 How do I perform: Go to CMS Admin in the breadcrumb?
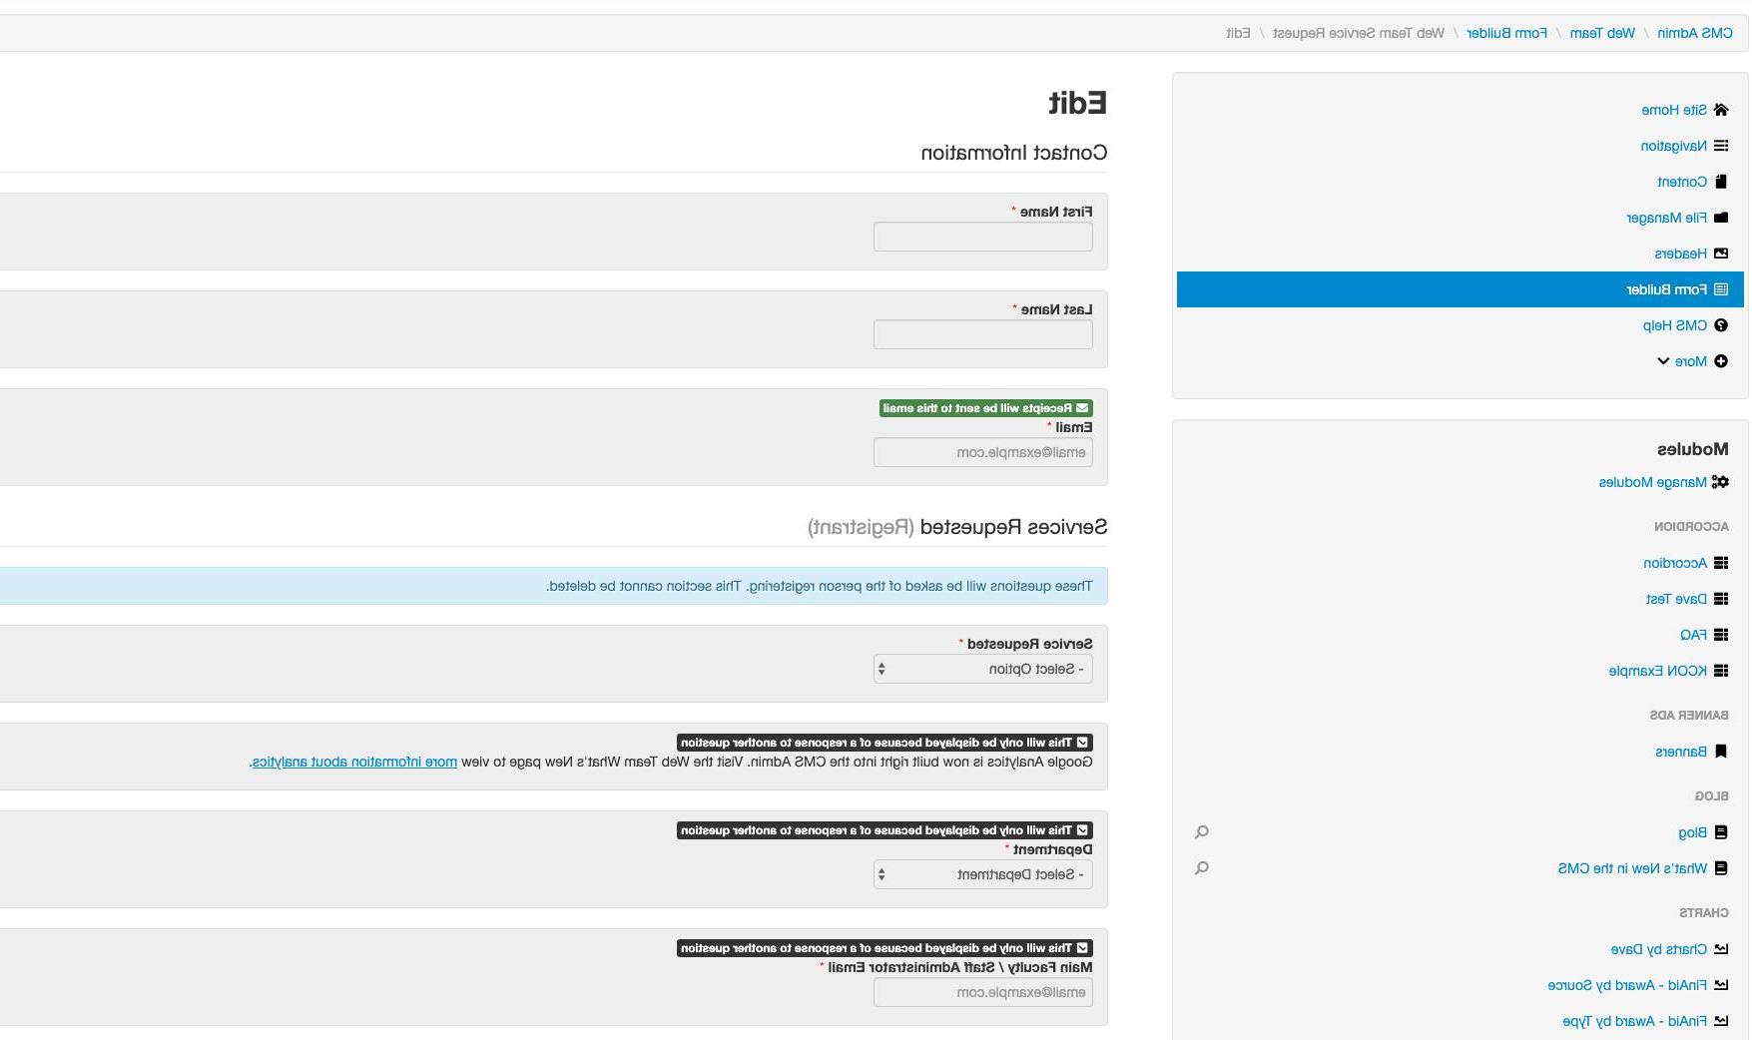[1695, 33]
